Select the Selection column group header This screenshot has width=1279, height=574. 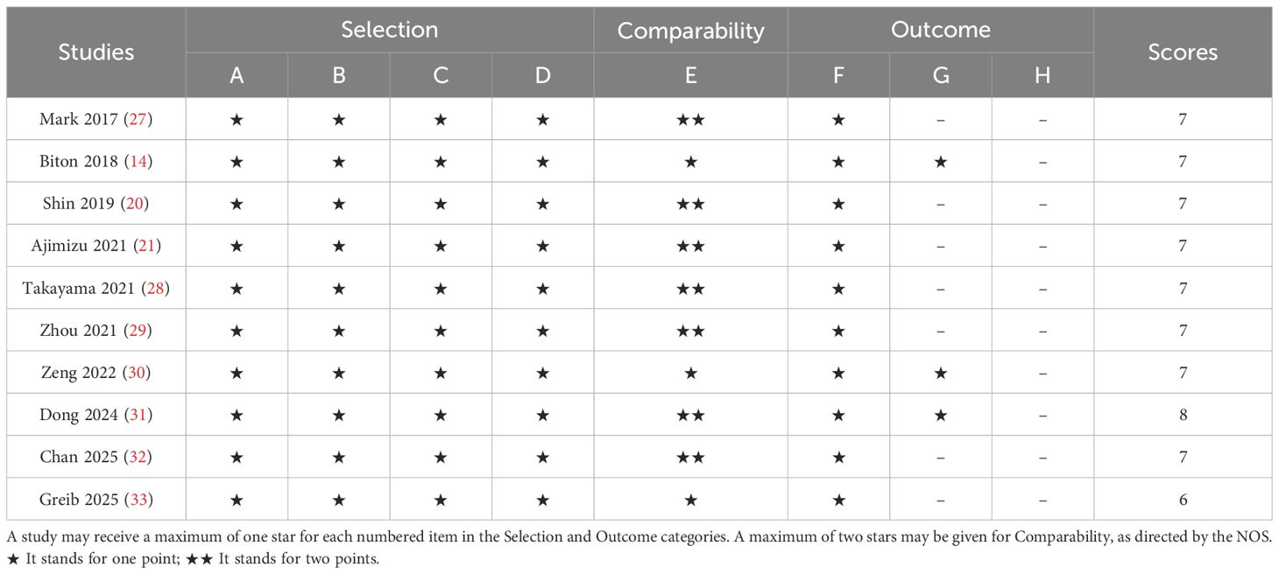(390, 30)
